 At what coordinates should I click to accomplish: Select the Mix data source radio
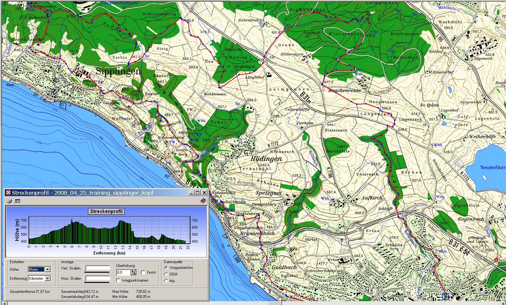(x=166, y=281)
